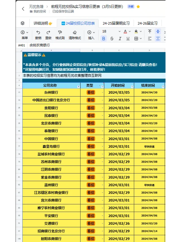Align text left

[150, 38]
